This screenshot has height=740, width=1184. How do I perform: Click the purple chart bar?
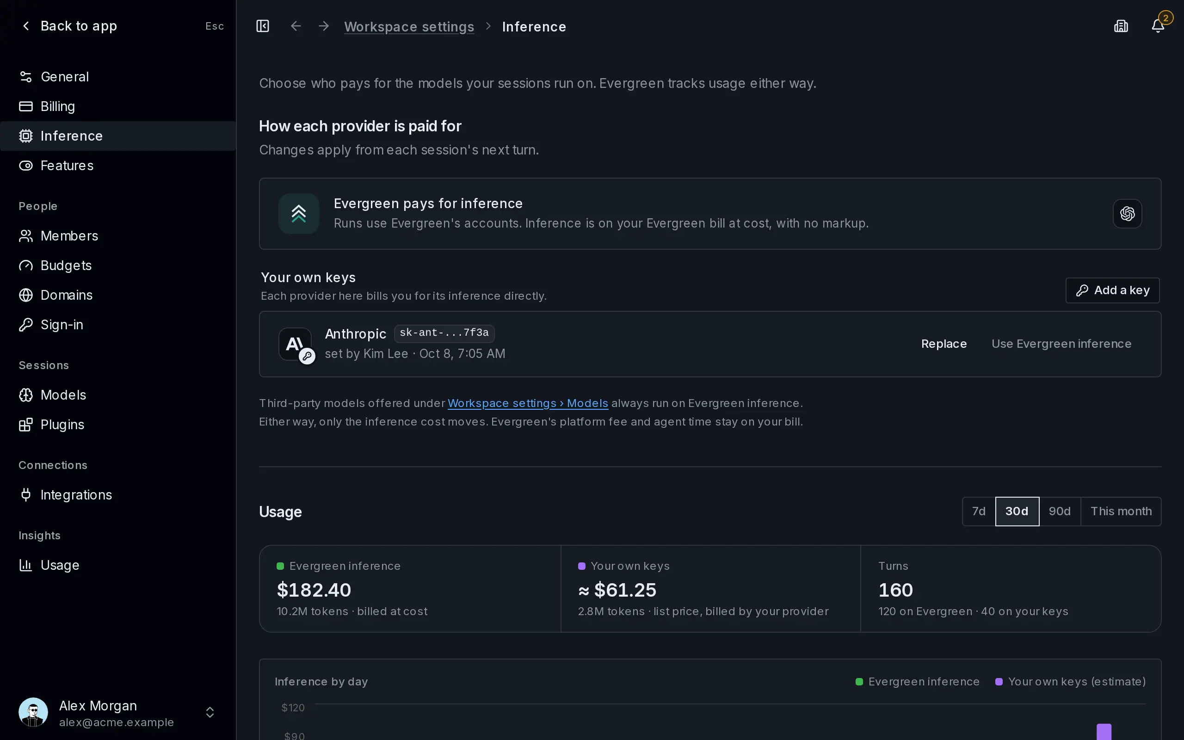pyautogui.click(x=1104, y=732)
